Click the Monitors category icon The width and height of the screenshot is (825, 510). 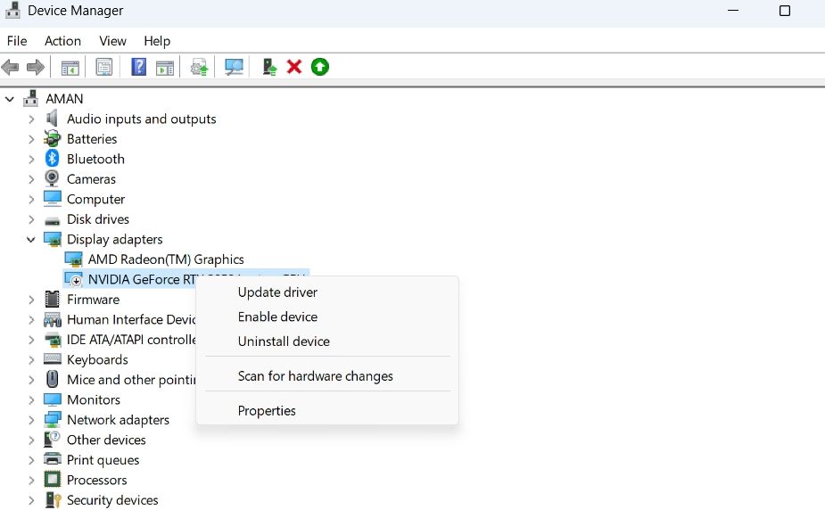point(52,399)
